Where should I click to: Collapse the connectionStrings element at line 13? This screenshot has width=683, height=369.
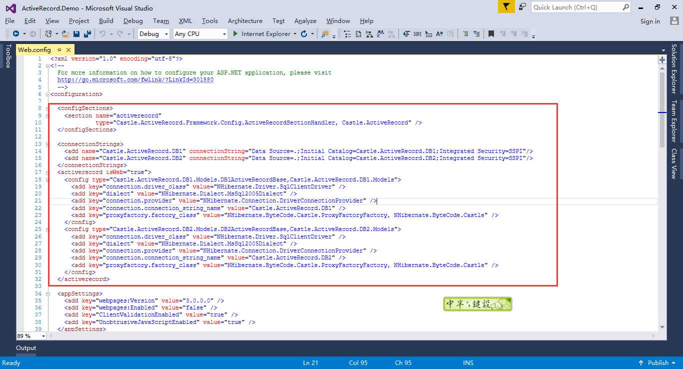(47, 144)
